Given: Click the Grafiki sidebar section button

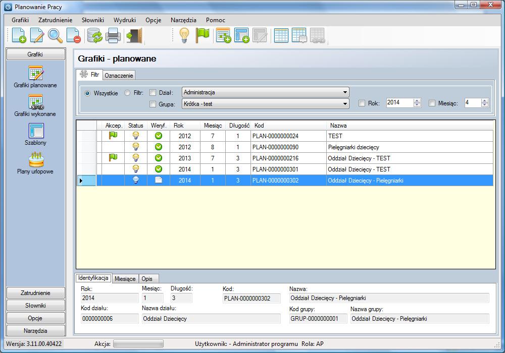Looking at the screenshot, I should click(x=35, y=54).
